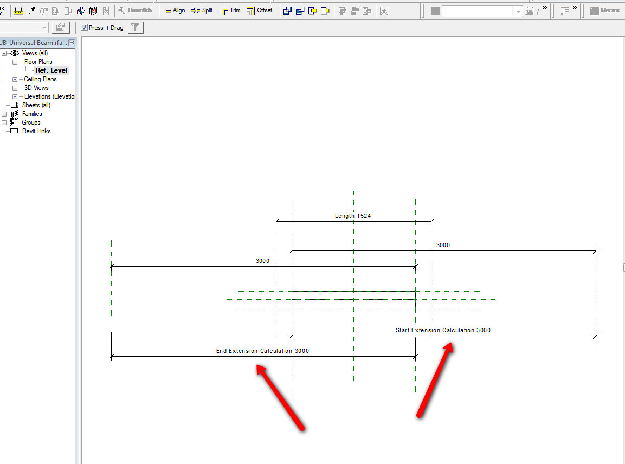
Task: Toggle the Press + Drag checkbox
Action: click(84, 28)
